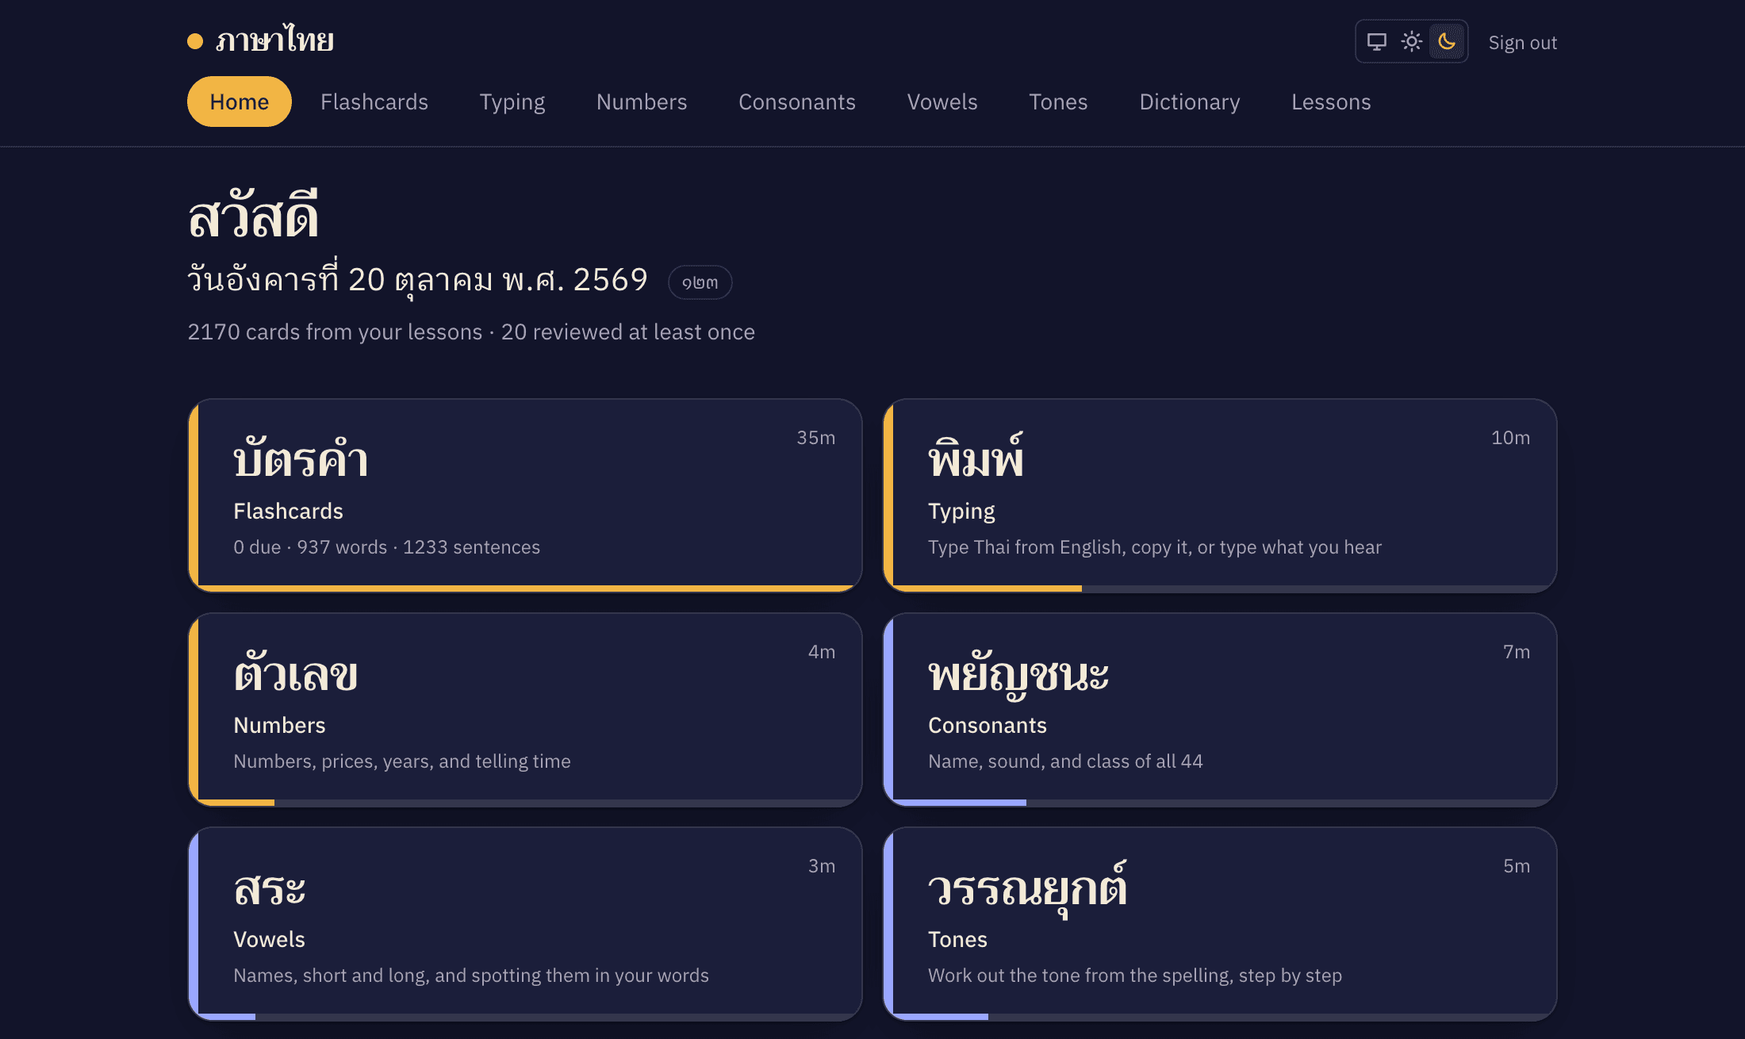Open the ตัวเลข Numbers card

(525, 710)
